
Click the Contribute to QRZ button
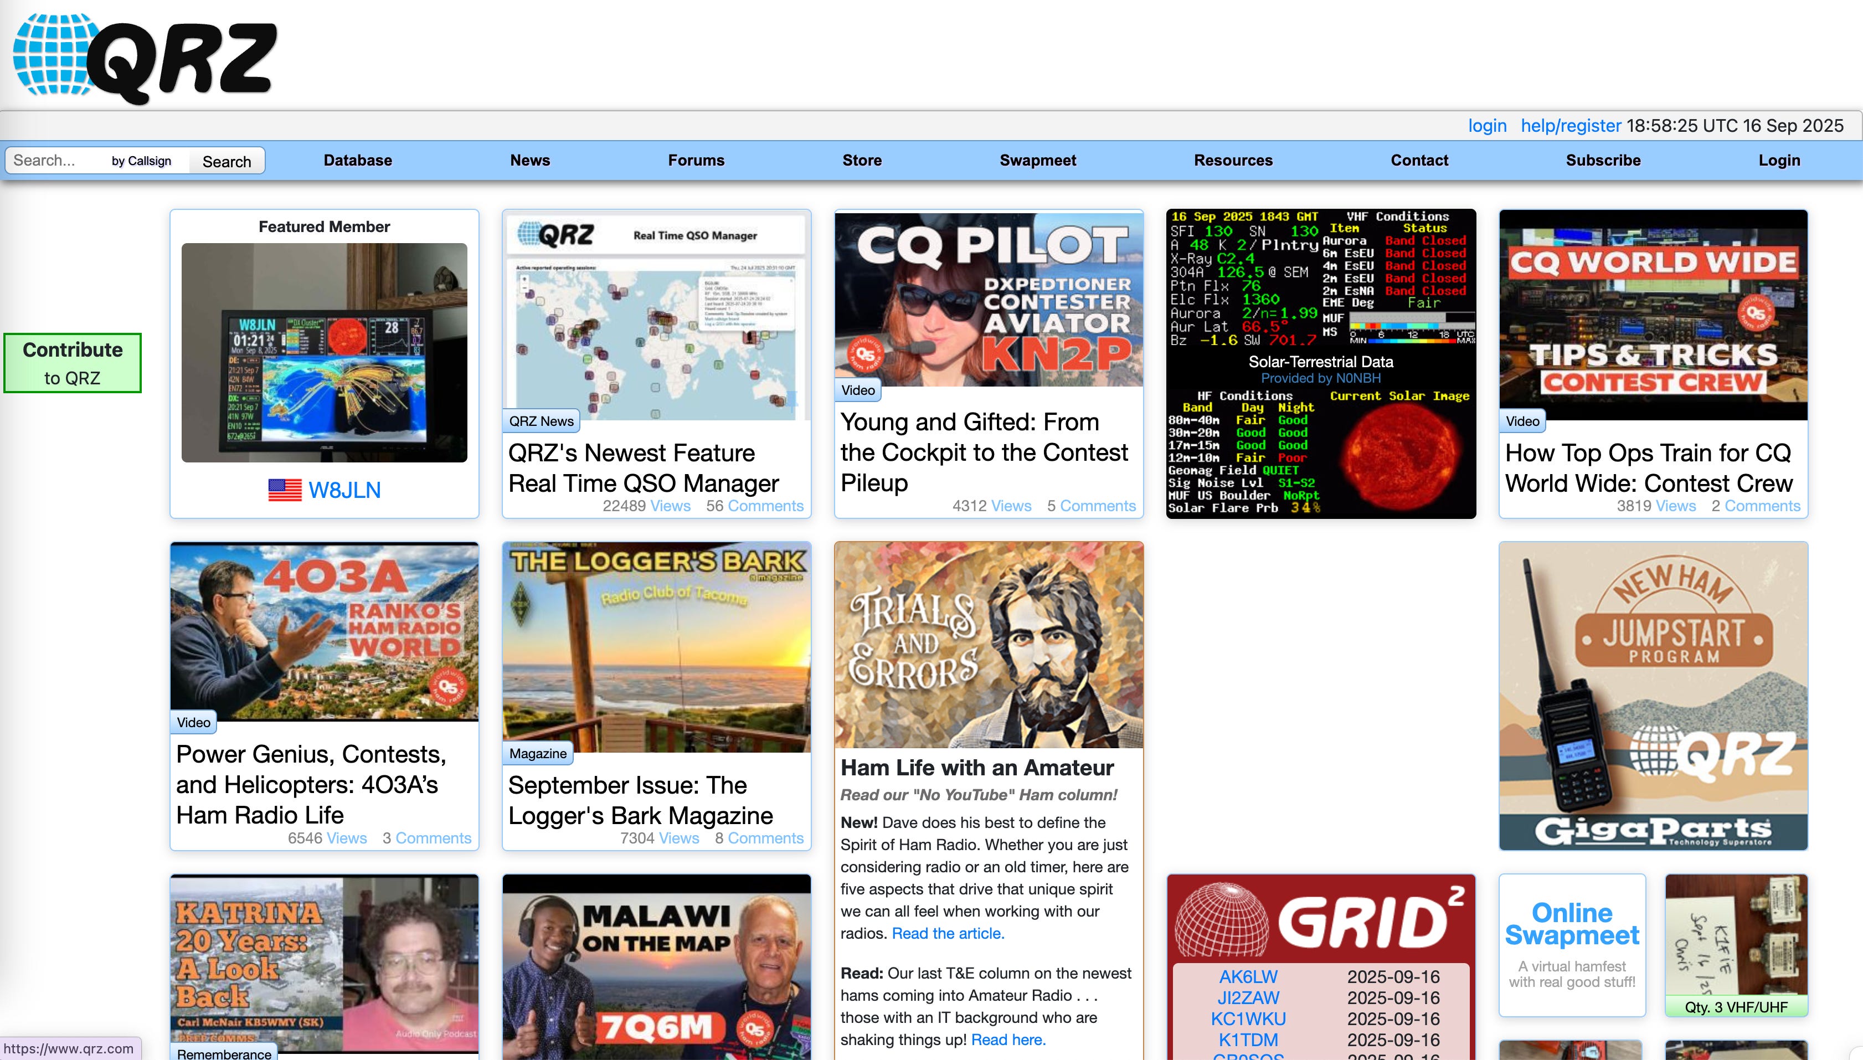click(72, 363)
